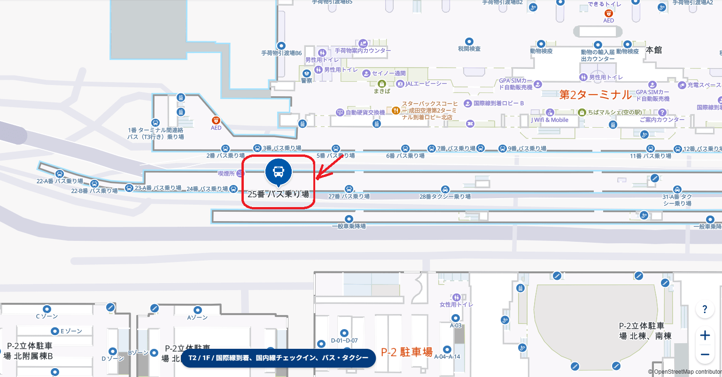The width and height of the screenshot is (722, 377).
Task: Select the 28番タクシー乗り場 marker
Action: point(445,189)
